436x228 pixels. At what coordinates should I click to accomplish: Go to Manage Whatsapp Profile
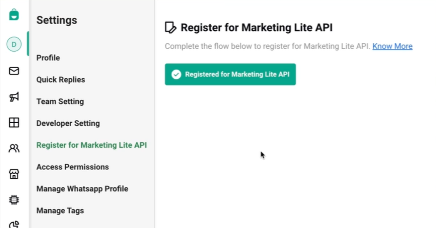(x=82, y=189)
